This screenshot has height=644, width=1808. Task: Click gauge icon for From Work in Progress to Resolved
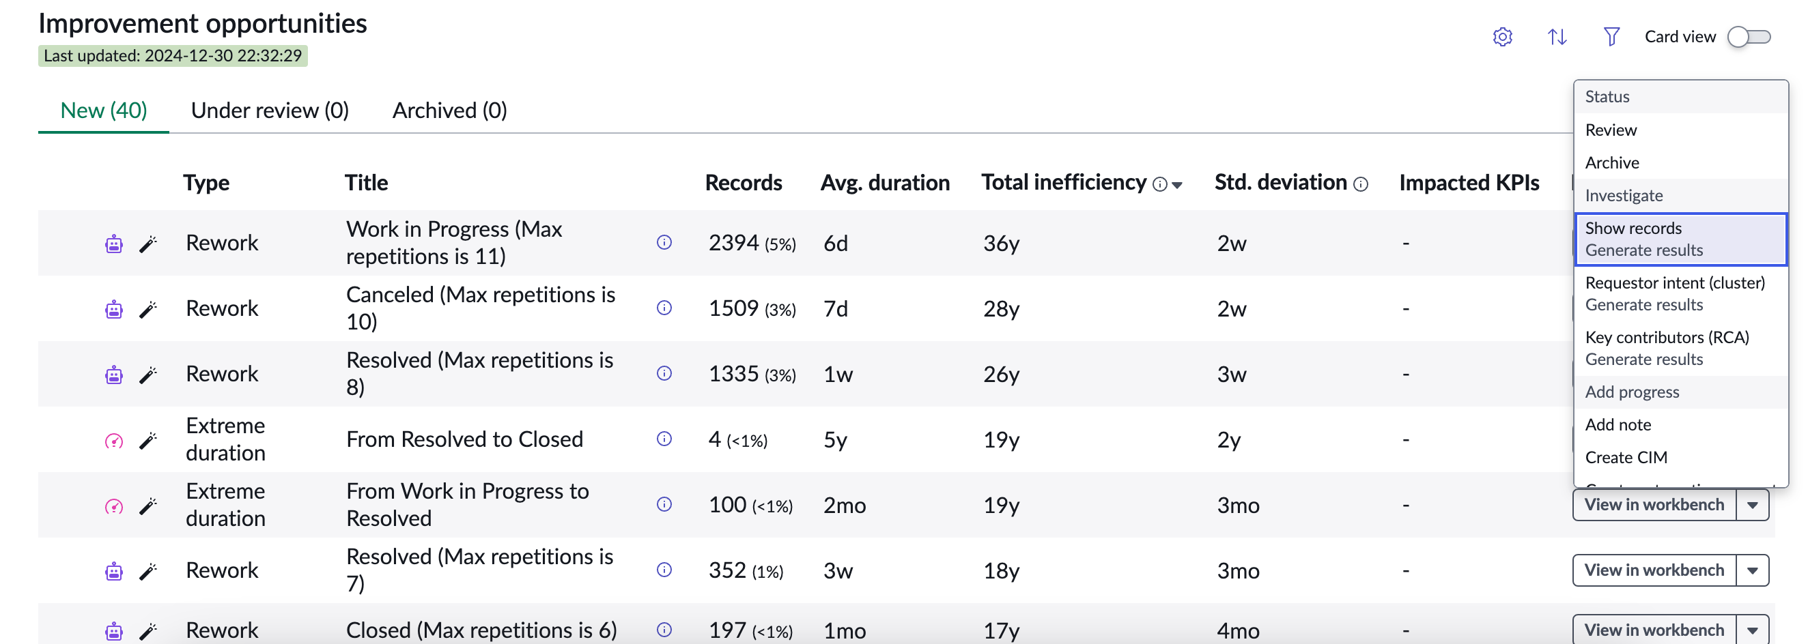pos(114,506)
